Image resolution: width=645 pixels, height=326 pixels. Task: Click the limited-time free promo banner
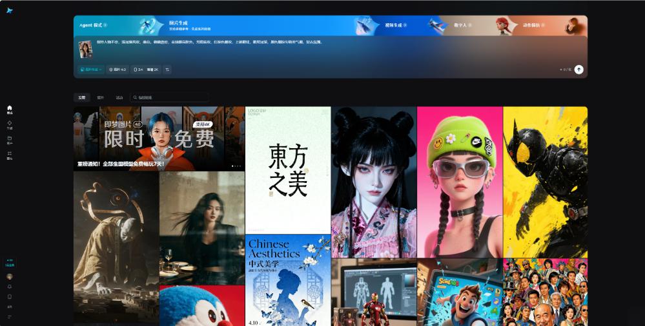(x=159, y=139)
